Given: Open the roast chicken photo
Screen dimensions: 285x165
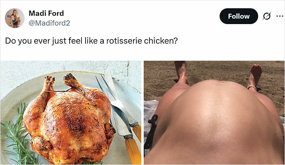Looking at the screenshot, I should (x=71, y=112).
